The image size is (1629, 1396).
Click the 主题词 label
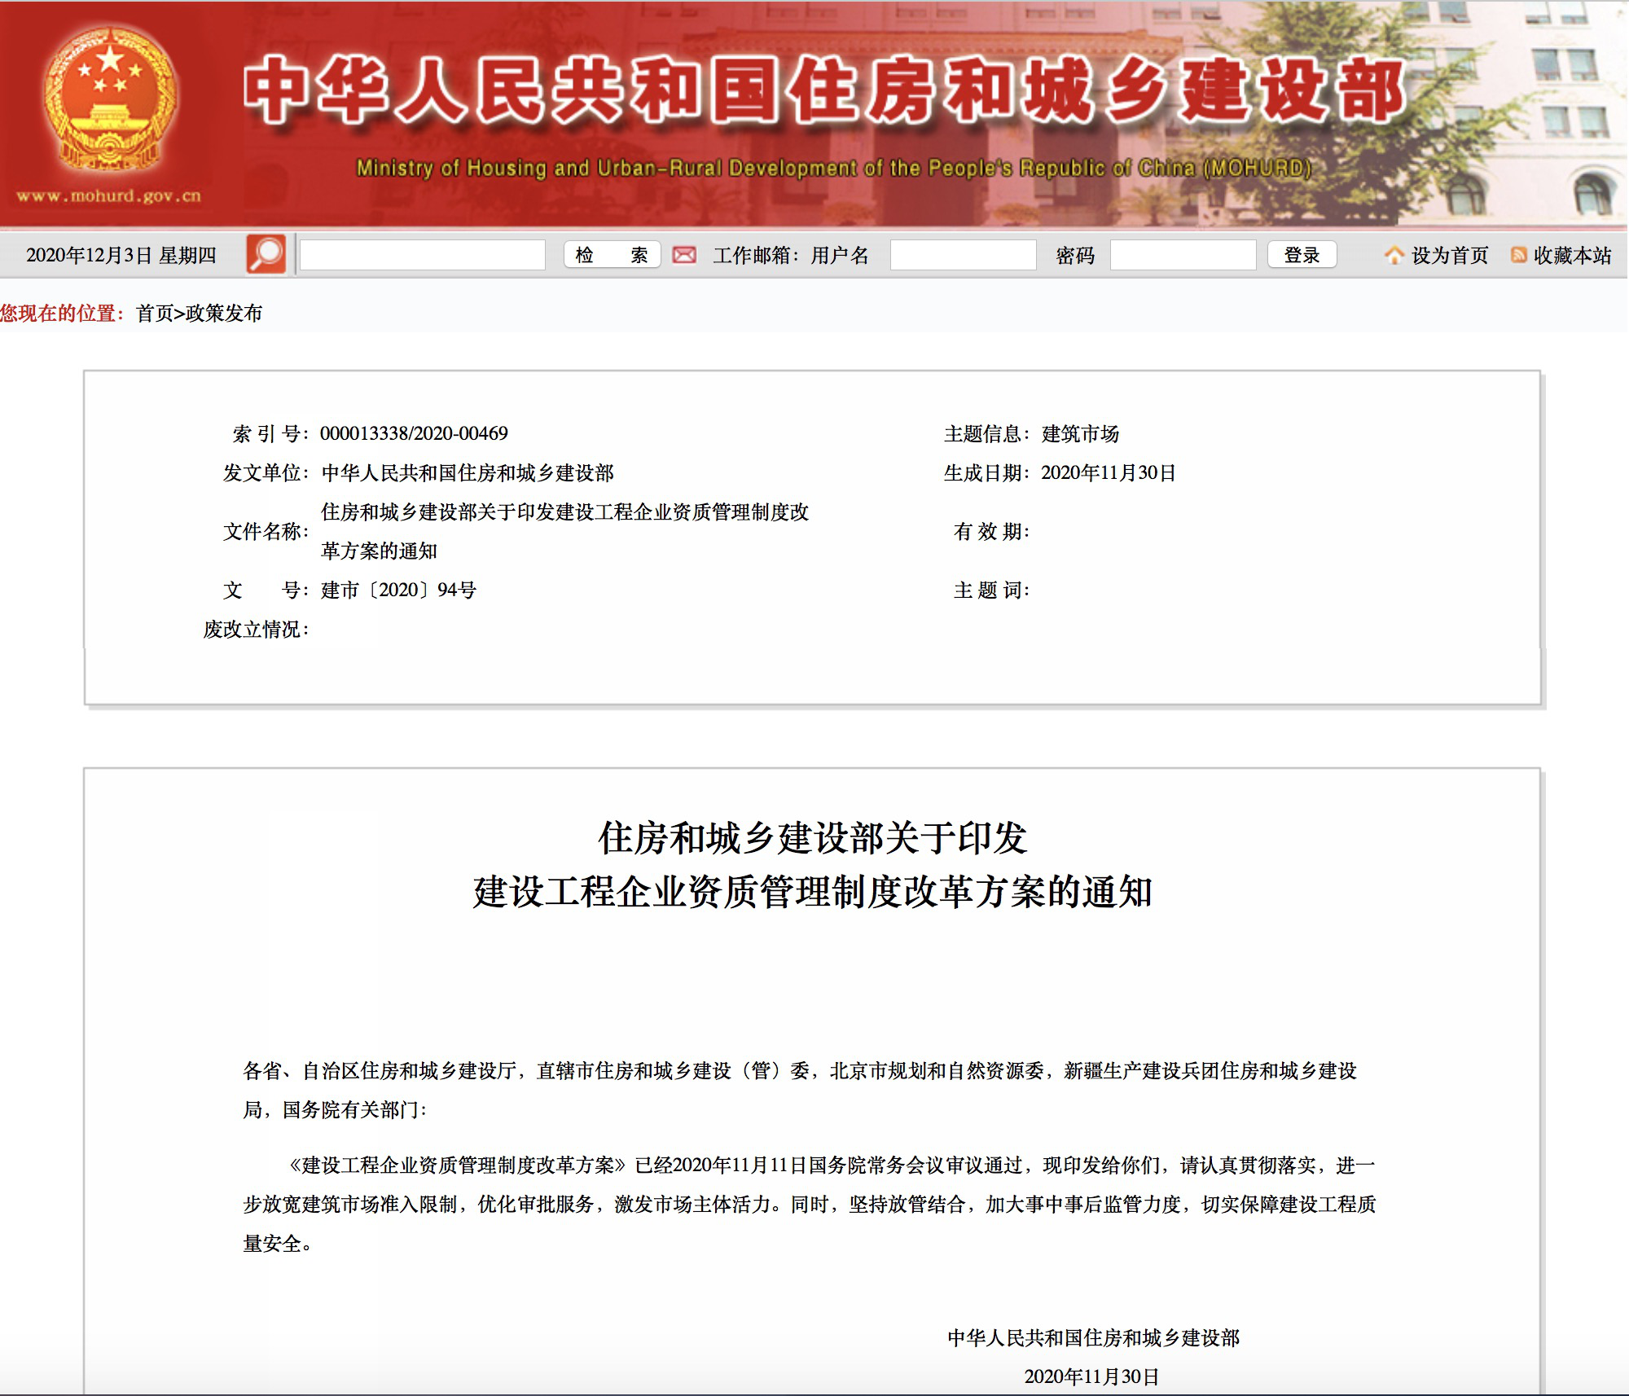(991, 590)
